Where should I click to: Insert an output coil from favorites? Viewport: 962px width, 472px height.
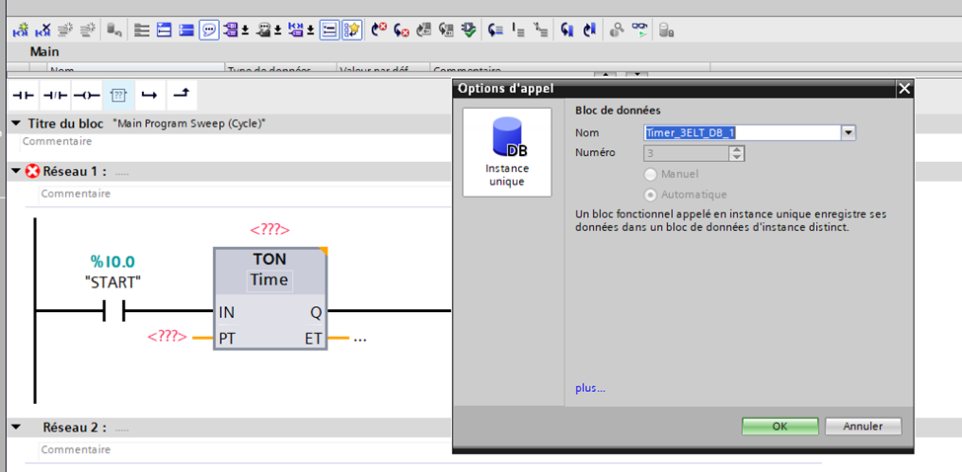(87, 95)
